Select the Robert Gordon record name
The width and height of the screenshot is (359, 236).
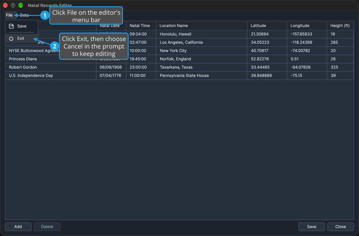coord(23,67)
